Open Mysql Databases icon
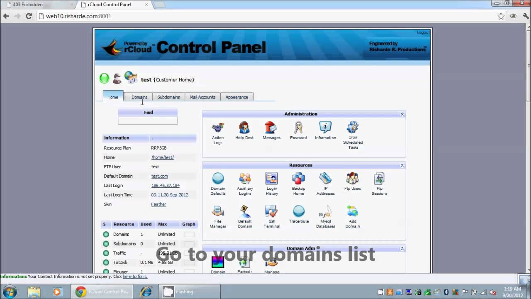This screenshot has width=531, height=299. pyautogui.click(x=325, y=211)
